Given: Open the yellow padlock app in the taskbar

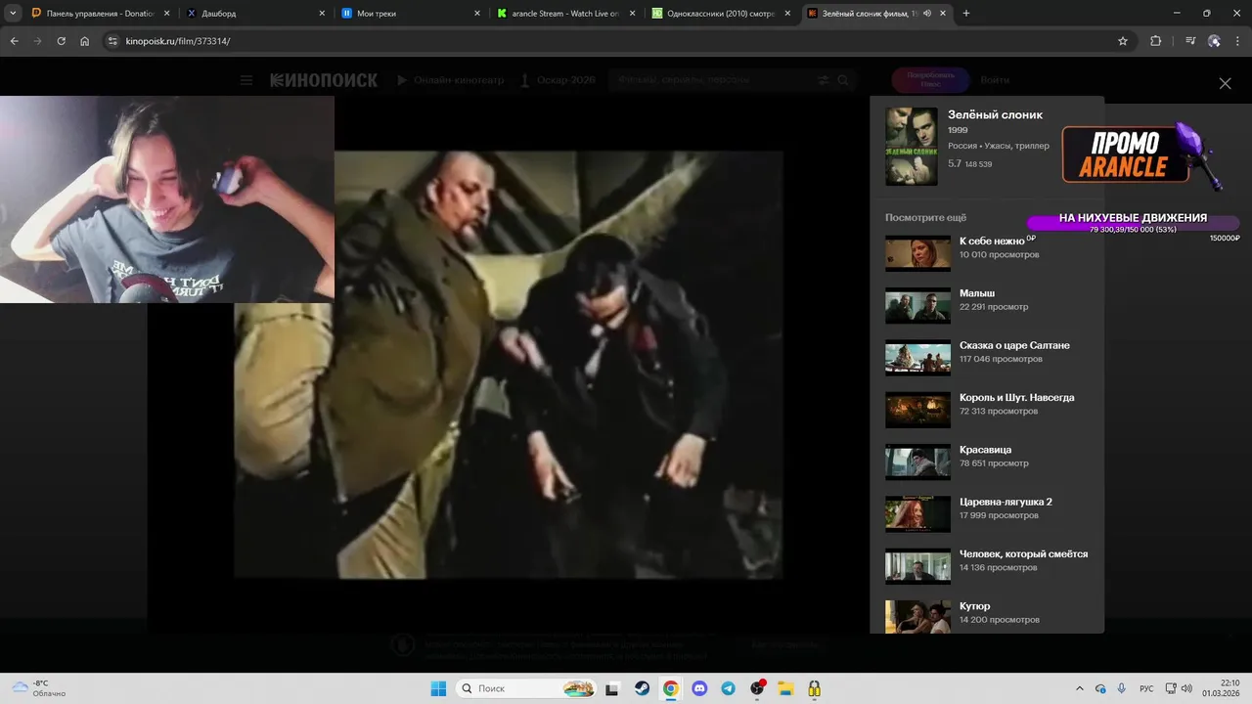Looking at the screenshot, I should 814,688.
